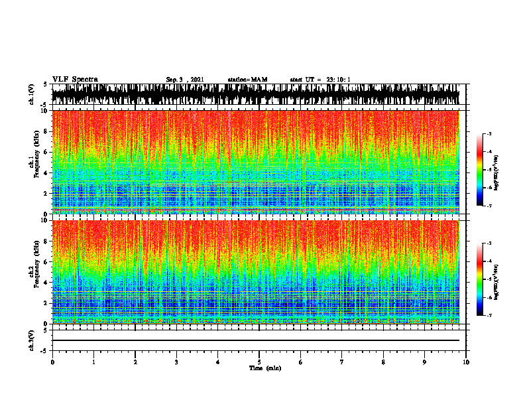
Task: Click the ch.2 frequency tick "4"
Action: click(46, 283)
